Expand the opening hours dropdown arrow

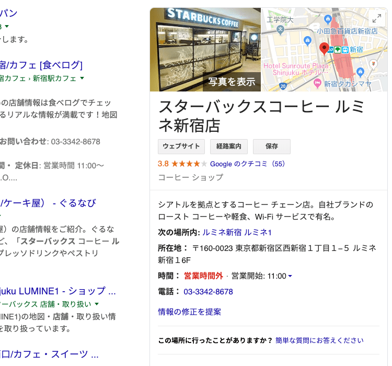click(x=290, y=276)
